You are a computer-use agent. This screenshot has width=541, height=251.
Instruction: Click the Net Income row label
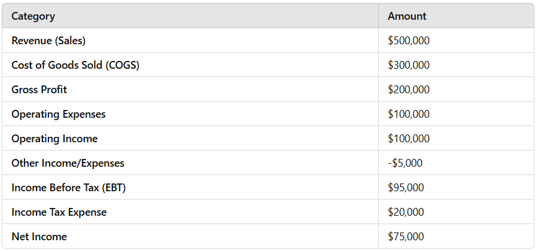pos(39,237)
